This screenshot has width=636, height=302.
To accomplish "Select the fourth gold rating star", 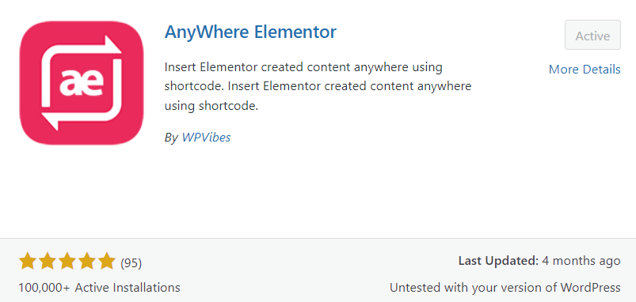I will coord(87,261).
